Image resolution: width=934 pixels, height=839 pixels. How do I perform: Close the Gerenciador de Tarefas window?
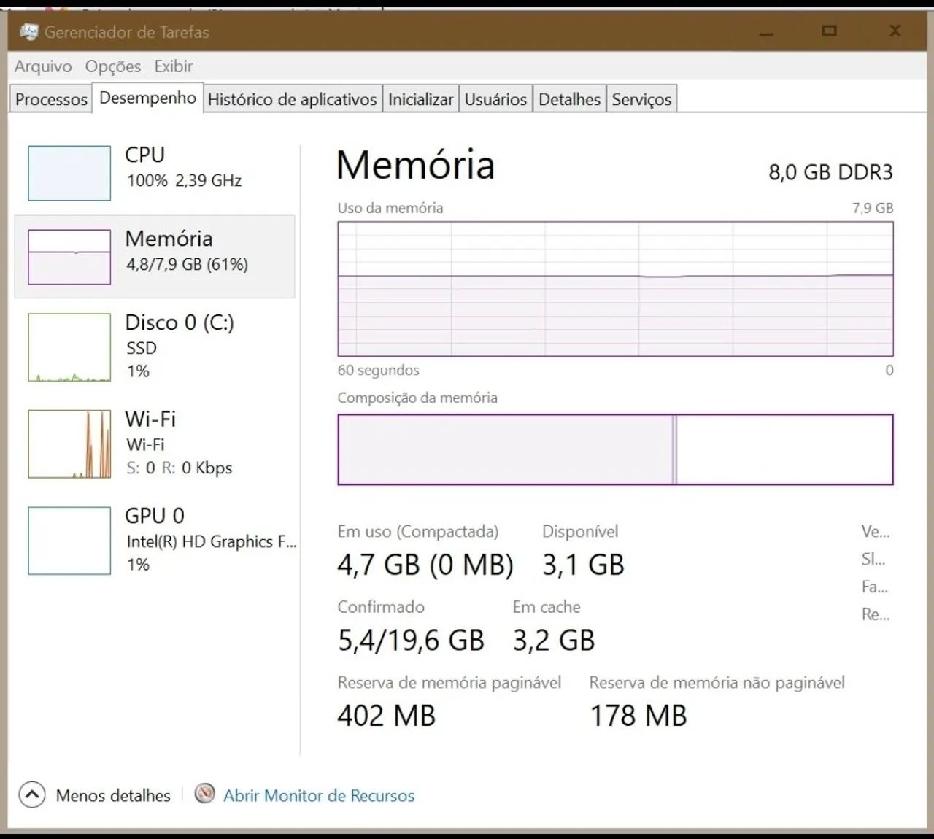[x=895, y=31]
